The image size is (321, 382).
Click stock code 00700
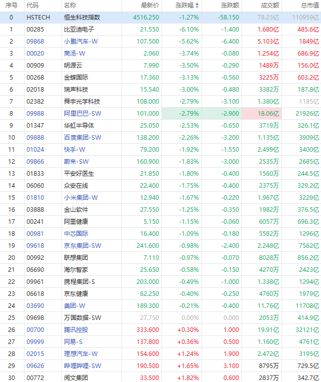[35, 330]
